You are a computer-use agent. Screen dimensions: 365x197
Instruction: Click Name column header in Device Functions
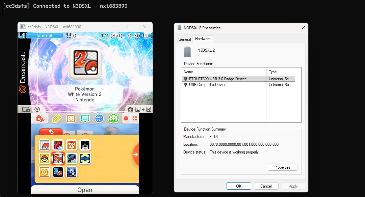[x=224, y=72]
